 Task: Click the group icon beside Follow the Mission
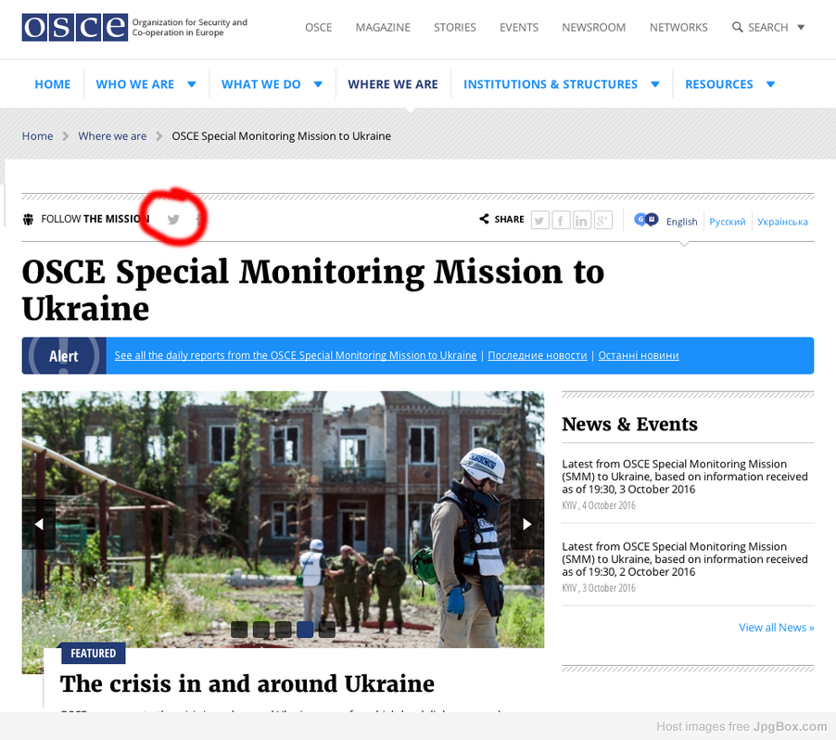click(x=28, y=219)
